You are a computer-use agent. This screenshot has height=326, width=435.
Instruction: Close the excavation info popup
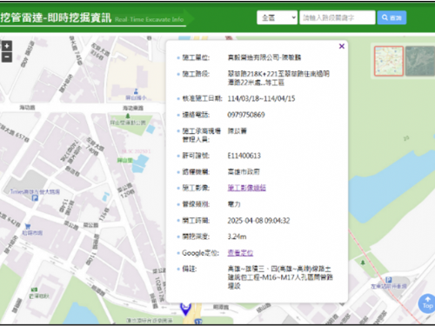(342, 46)
